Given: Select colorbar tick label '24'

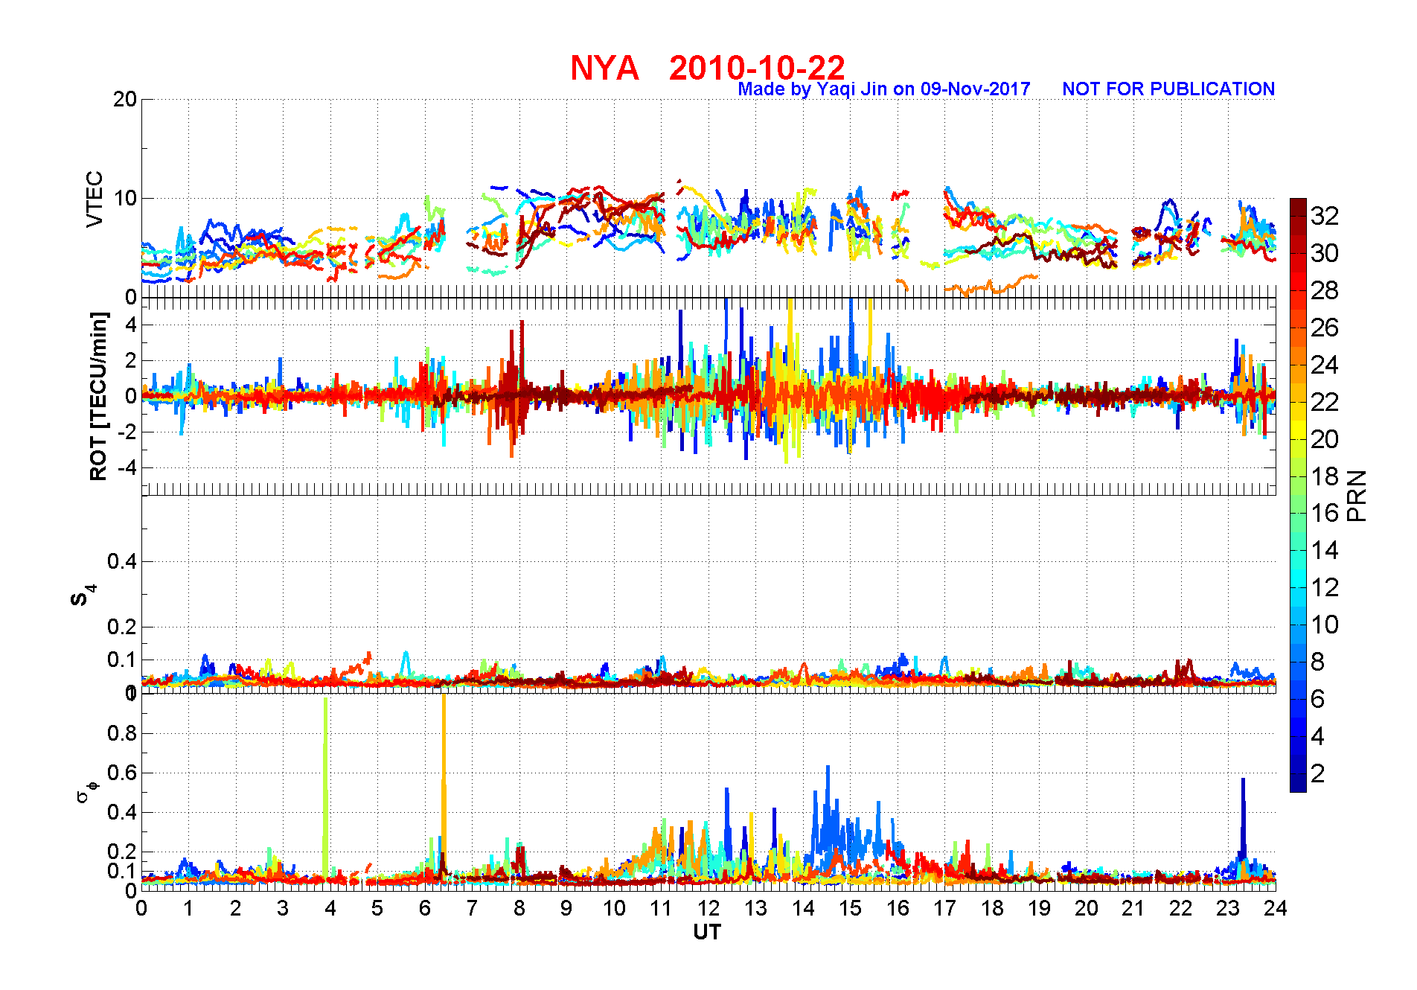Looking at the screenshot, I should (1325, 365).
